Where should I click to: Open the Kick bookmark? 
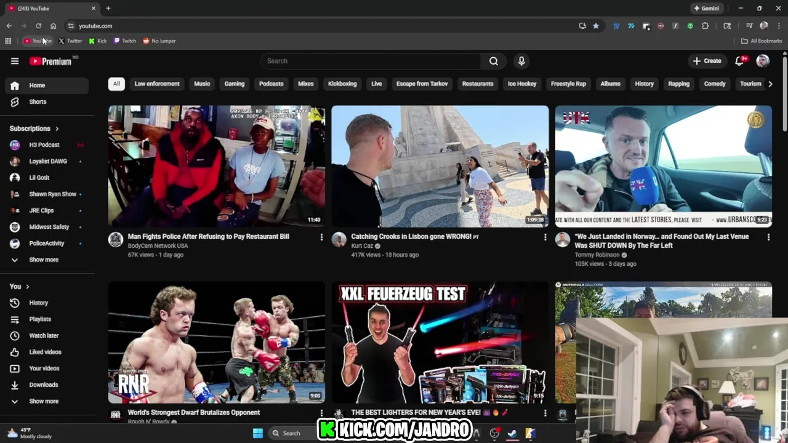tap(98, 41)
